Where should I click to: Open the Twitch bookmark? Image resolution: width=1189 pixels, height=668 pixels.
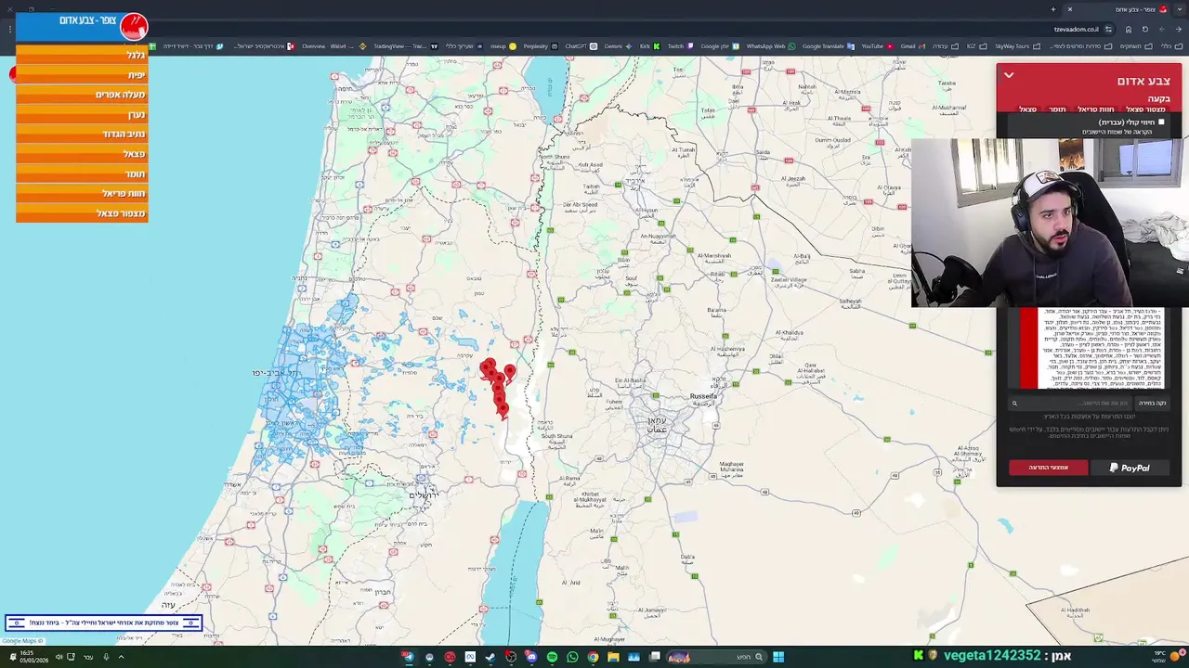tap(679, 46)
